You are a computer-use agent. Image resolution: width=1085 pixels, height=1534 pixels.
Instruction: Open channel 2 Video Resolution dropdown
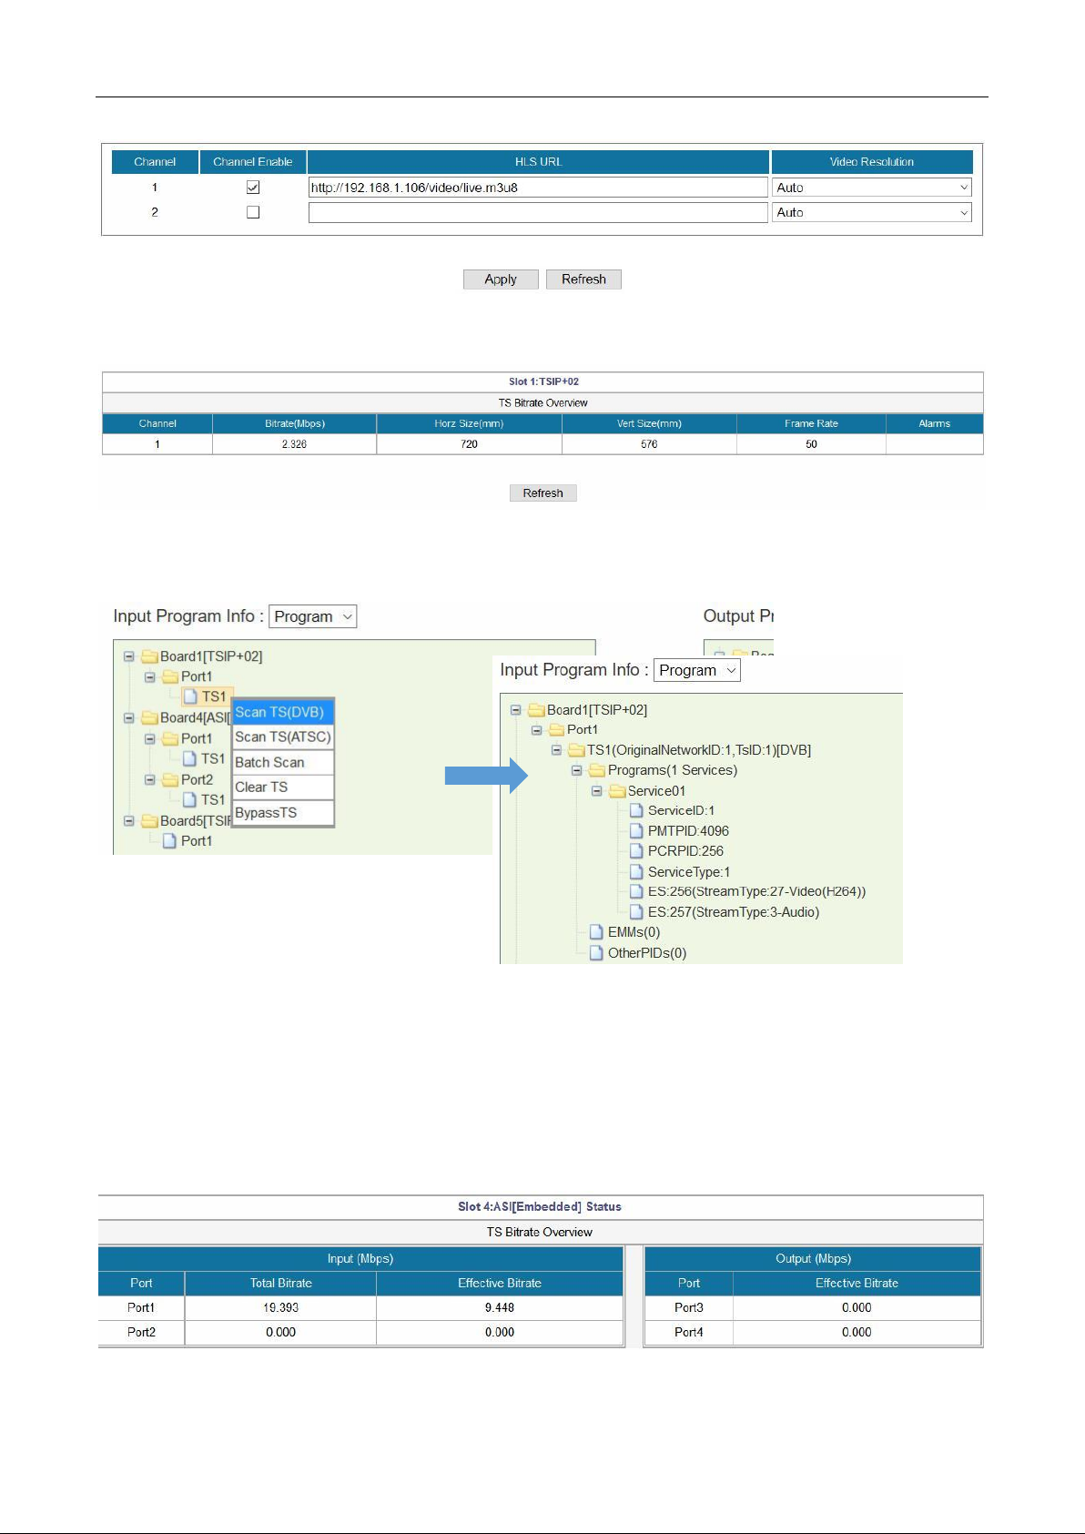coord(872,212)
